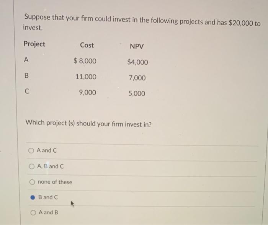Choose the "A, B and C" radio option

point(32,166)
